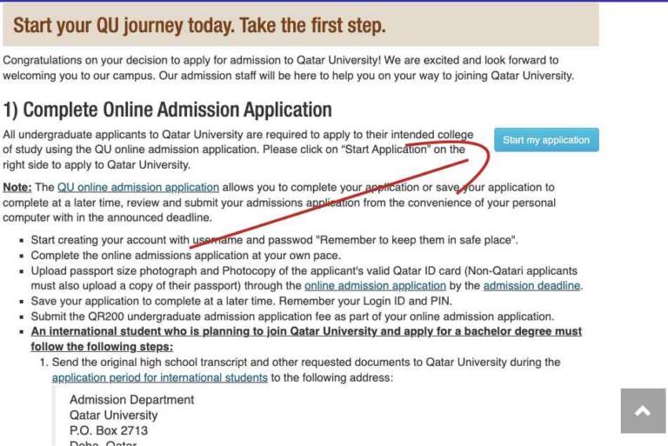Click the bold international student instructions text

click(x=306, y=339)
